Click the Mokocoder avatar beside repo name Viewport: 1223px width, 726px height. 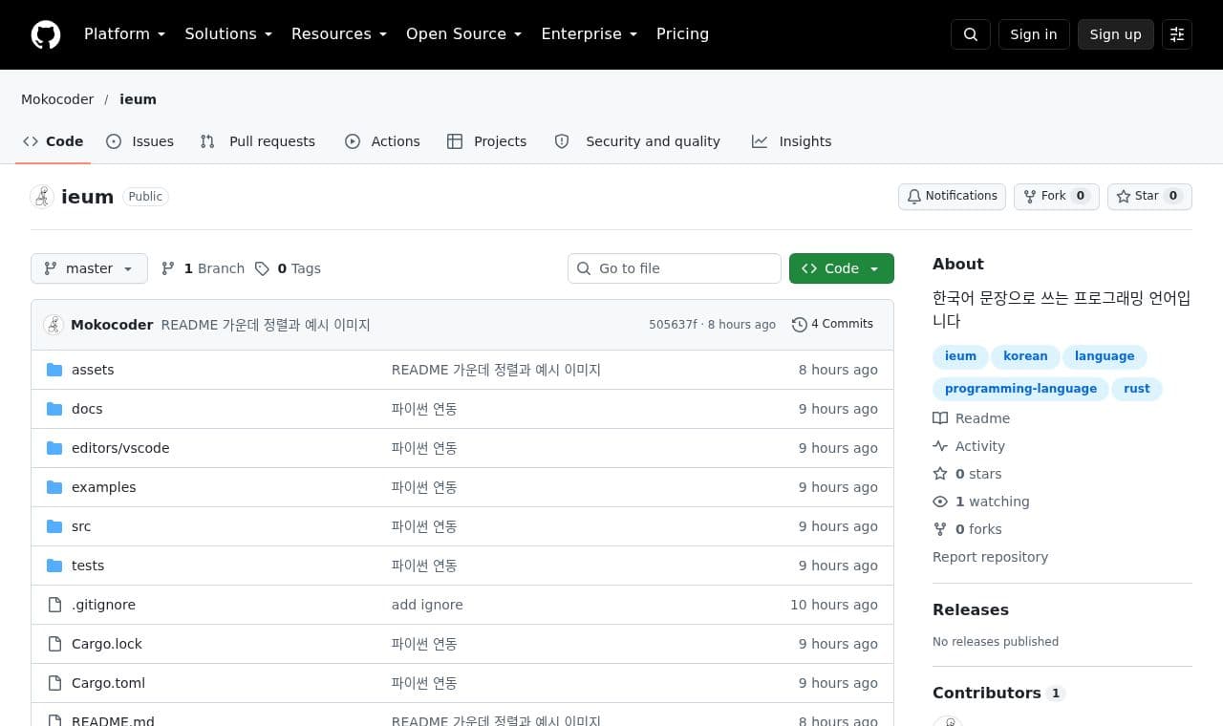pos(42,197)
